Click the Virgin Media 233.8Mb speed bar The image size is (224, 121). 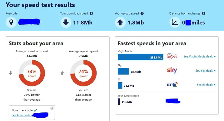click(x=140, y=57)
